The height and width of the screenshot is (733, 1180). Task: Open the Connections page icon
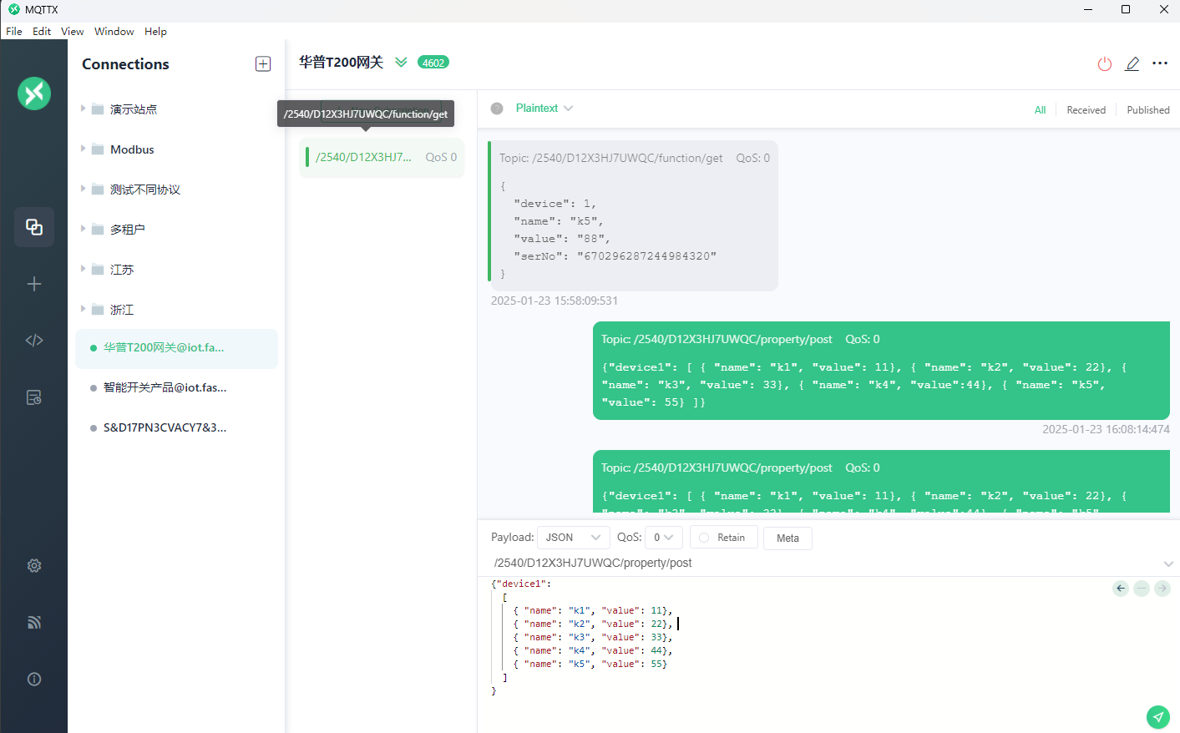(x=34, y=227)
